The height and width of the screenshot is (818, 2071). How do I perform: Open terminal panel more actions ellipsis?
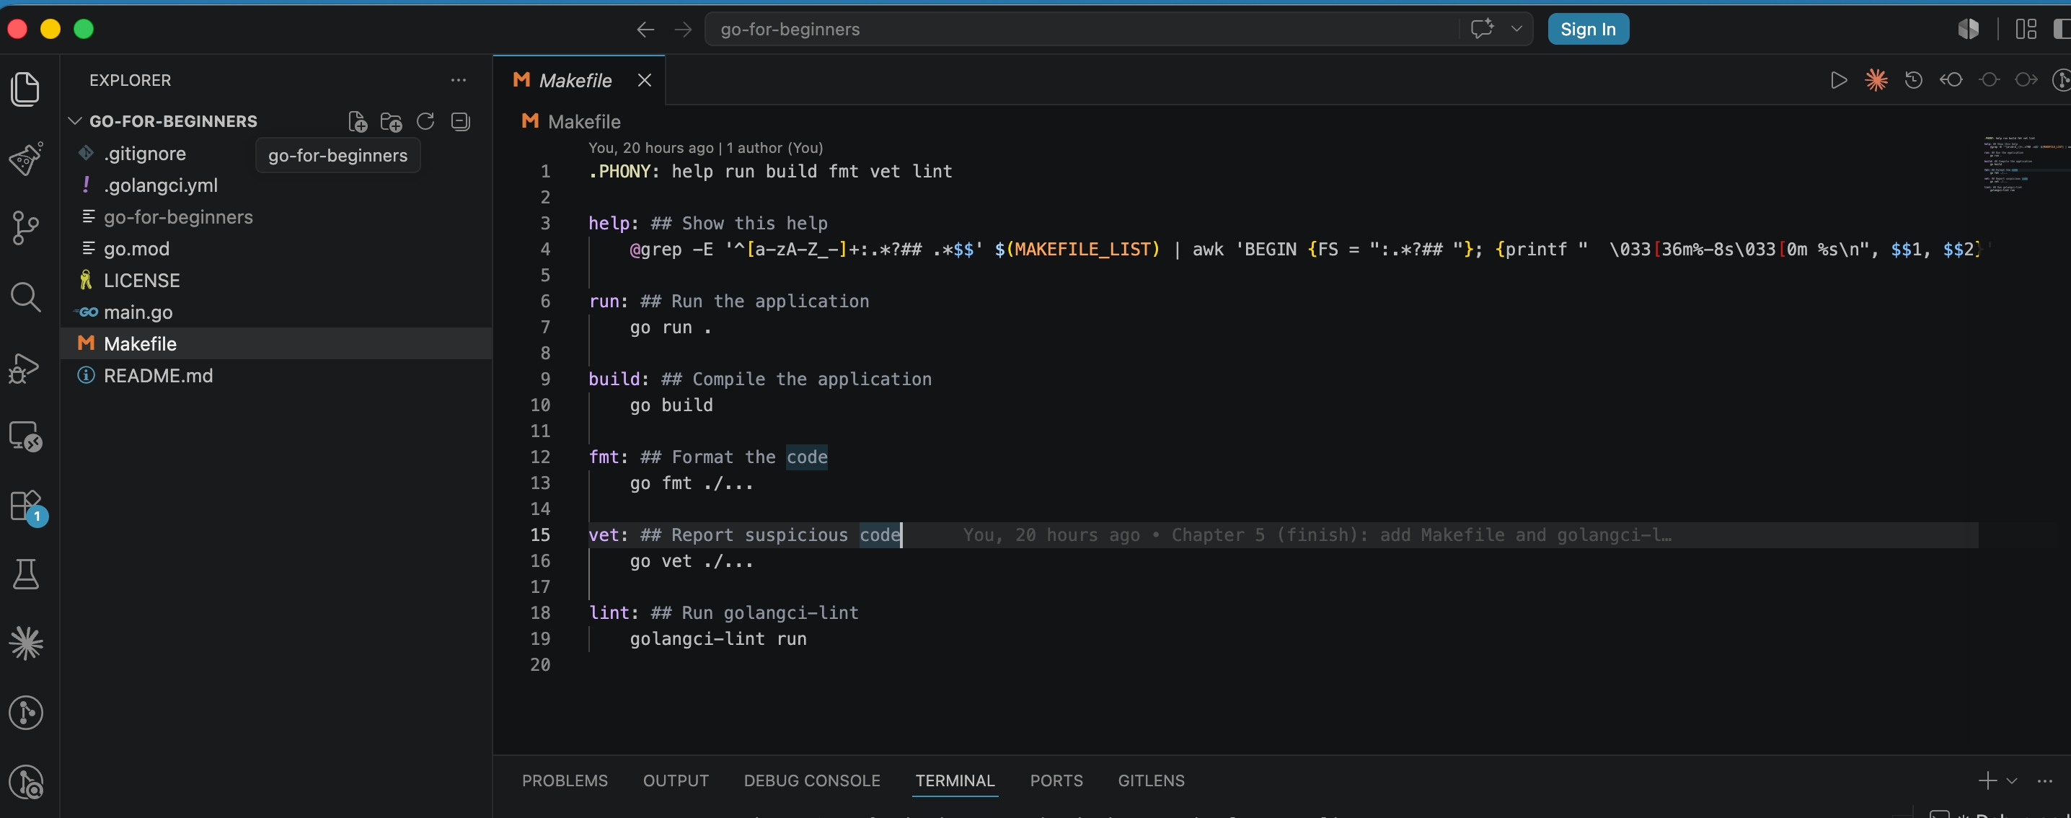(x=2044, y=781)
